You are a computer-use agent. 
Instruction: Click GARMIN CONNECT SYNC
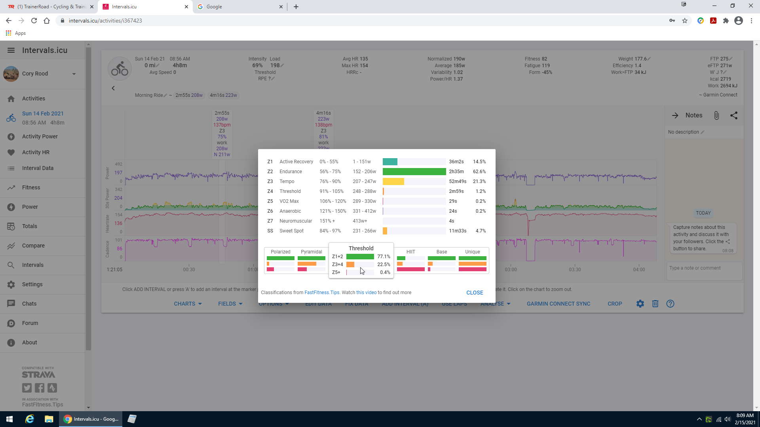click(558, 304)
